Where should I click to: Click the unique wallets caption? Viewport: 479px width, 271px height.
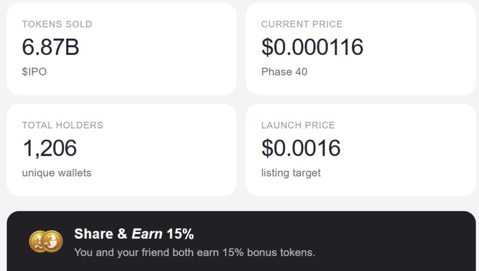56,173
